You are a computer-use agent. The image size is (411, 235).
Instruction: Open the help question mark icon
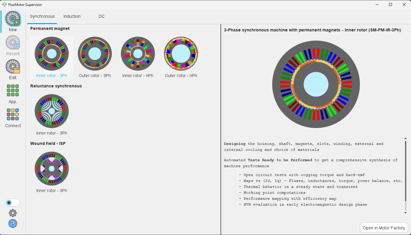[13, 223]
